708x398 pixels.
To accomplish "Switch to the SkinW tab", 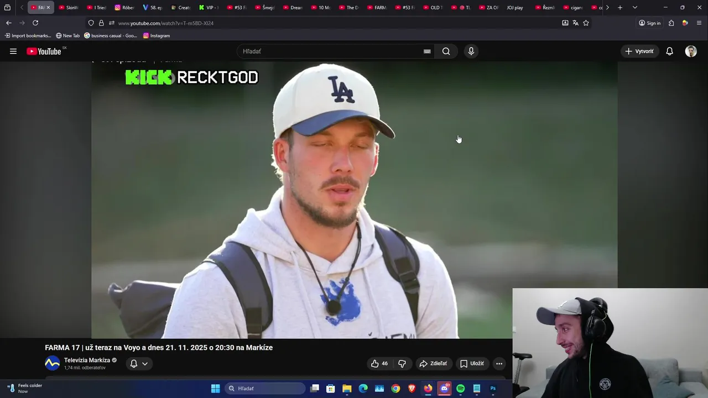I will coord(69,8).
